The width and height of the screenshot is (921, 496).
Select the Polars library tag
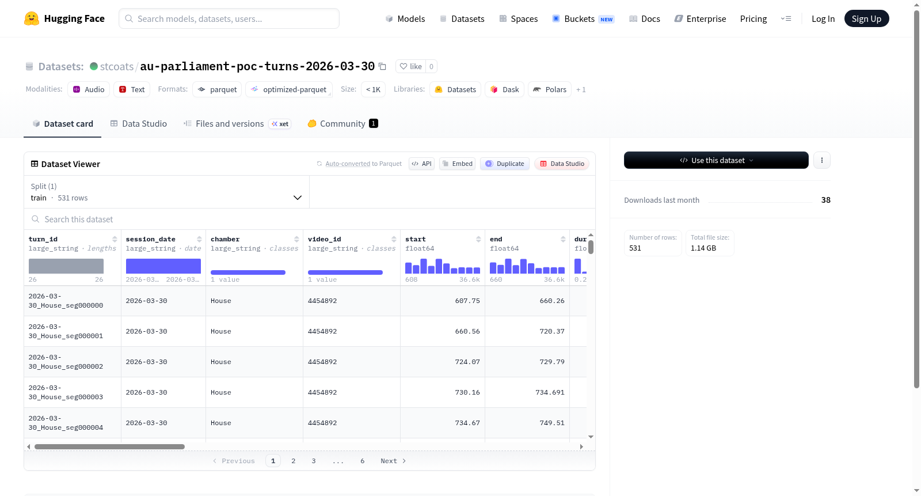[x=550, y=89]
